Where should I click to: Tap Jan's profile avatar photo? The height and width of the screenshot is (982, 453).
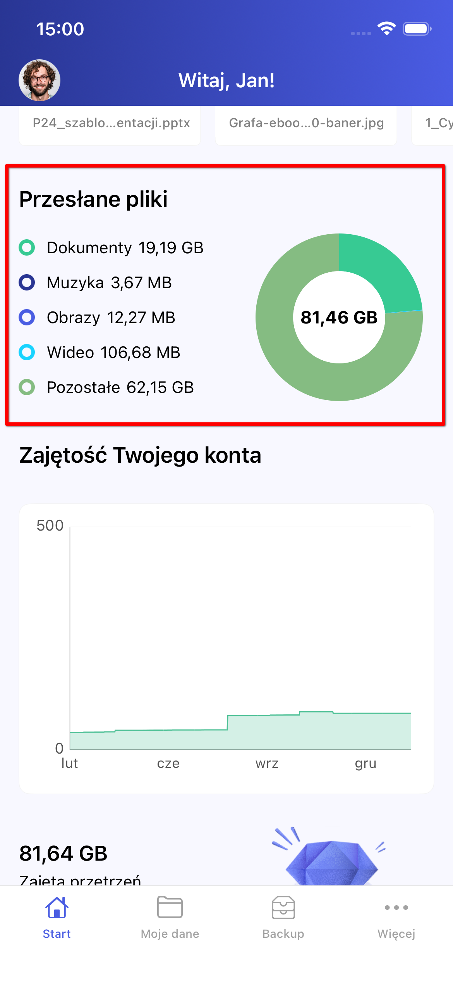coord(39,80)
